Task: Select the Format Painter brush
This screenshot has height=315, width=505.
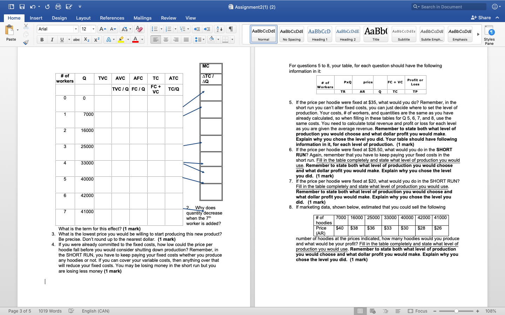Action: pyautogui.click(x=26, y=42)
